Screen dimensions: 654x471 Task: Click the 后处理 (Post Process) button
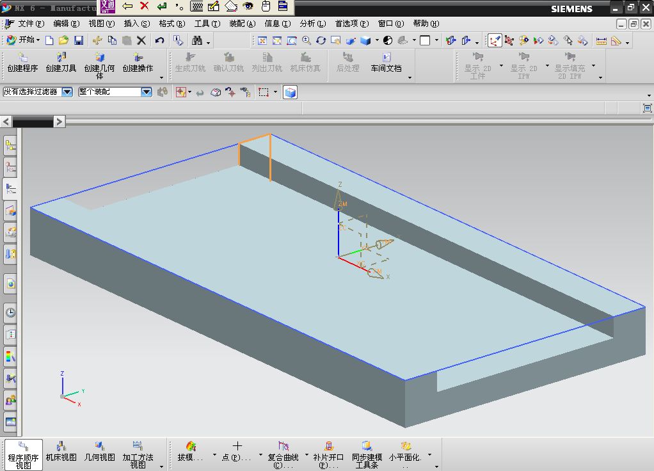point(348,62)
